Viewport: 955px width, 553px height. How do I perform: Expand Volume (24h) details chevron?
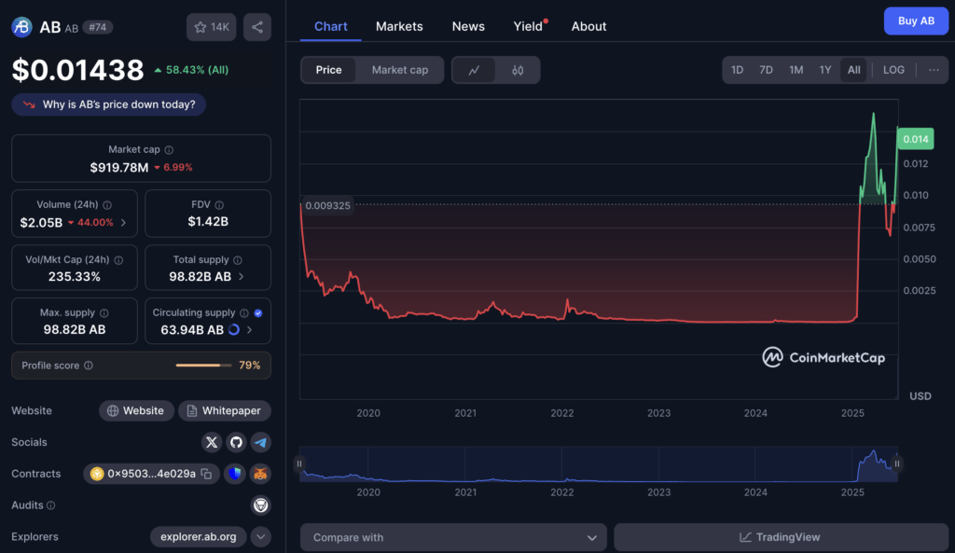[x=124, y=223]
